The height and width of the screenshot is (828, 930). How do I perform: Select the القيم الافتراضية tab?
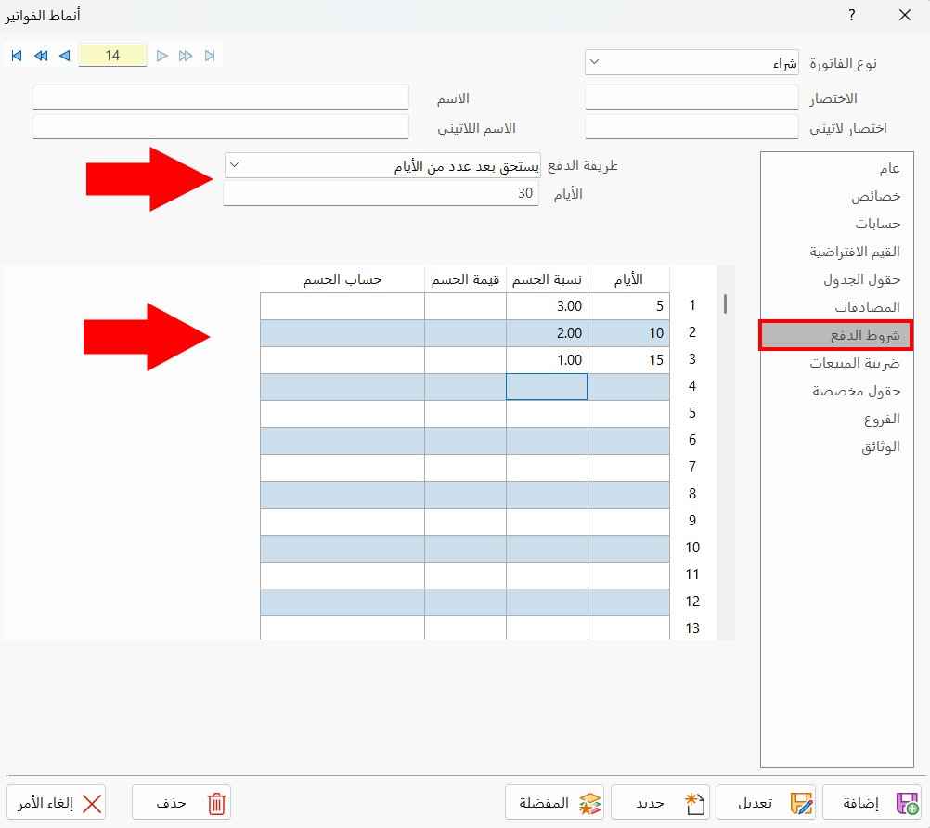837,252
